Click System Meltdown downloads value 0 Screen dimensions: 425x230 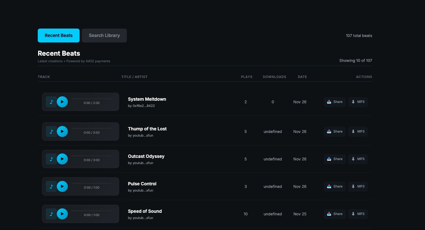[x=273, y=102]
